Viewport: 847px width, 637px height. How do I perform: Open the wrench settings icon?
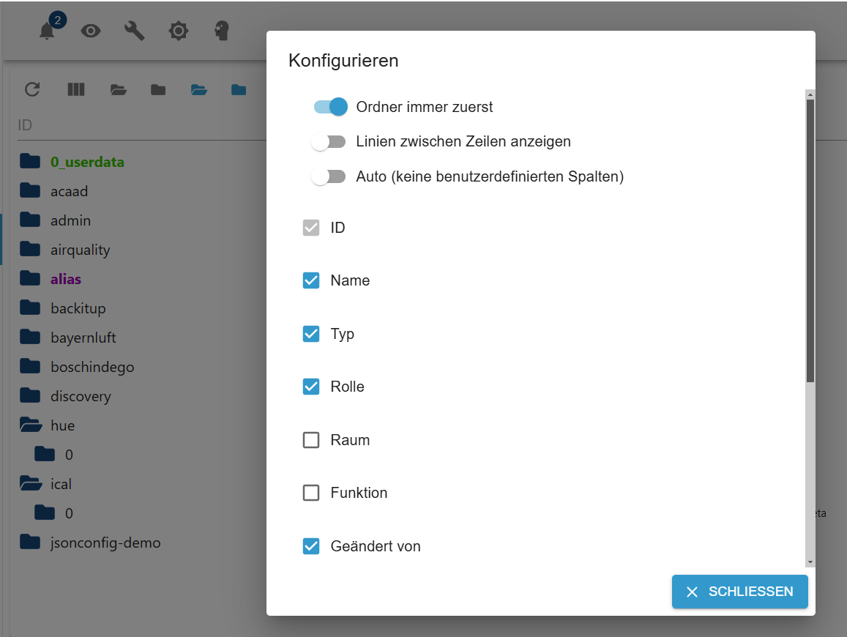pyautogui.click(x=135, y=31)
